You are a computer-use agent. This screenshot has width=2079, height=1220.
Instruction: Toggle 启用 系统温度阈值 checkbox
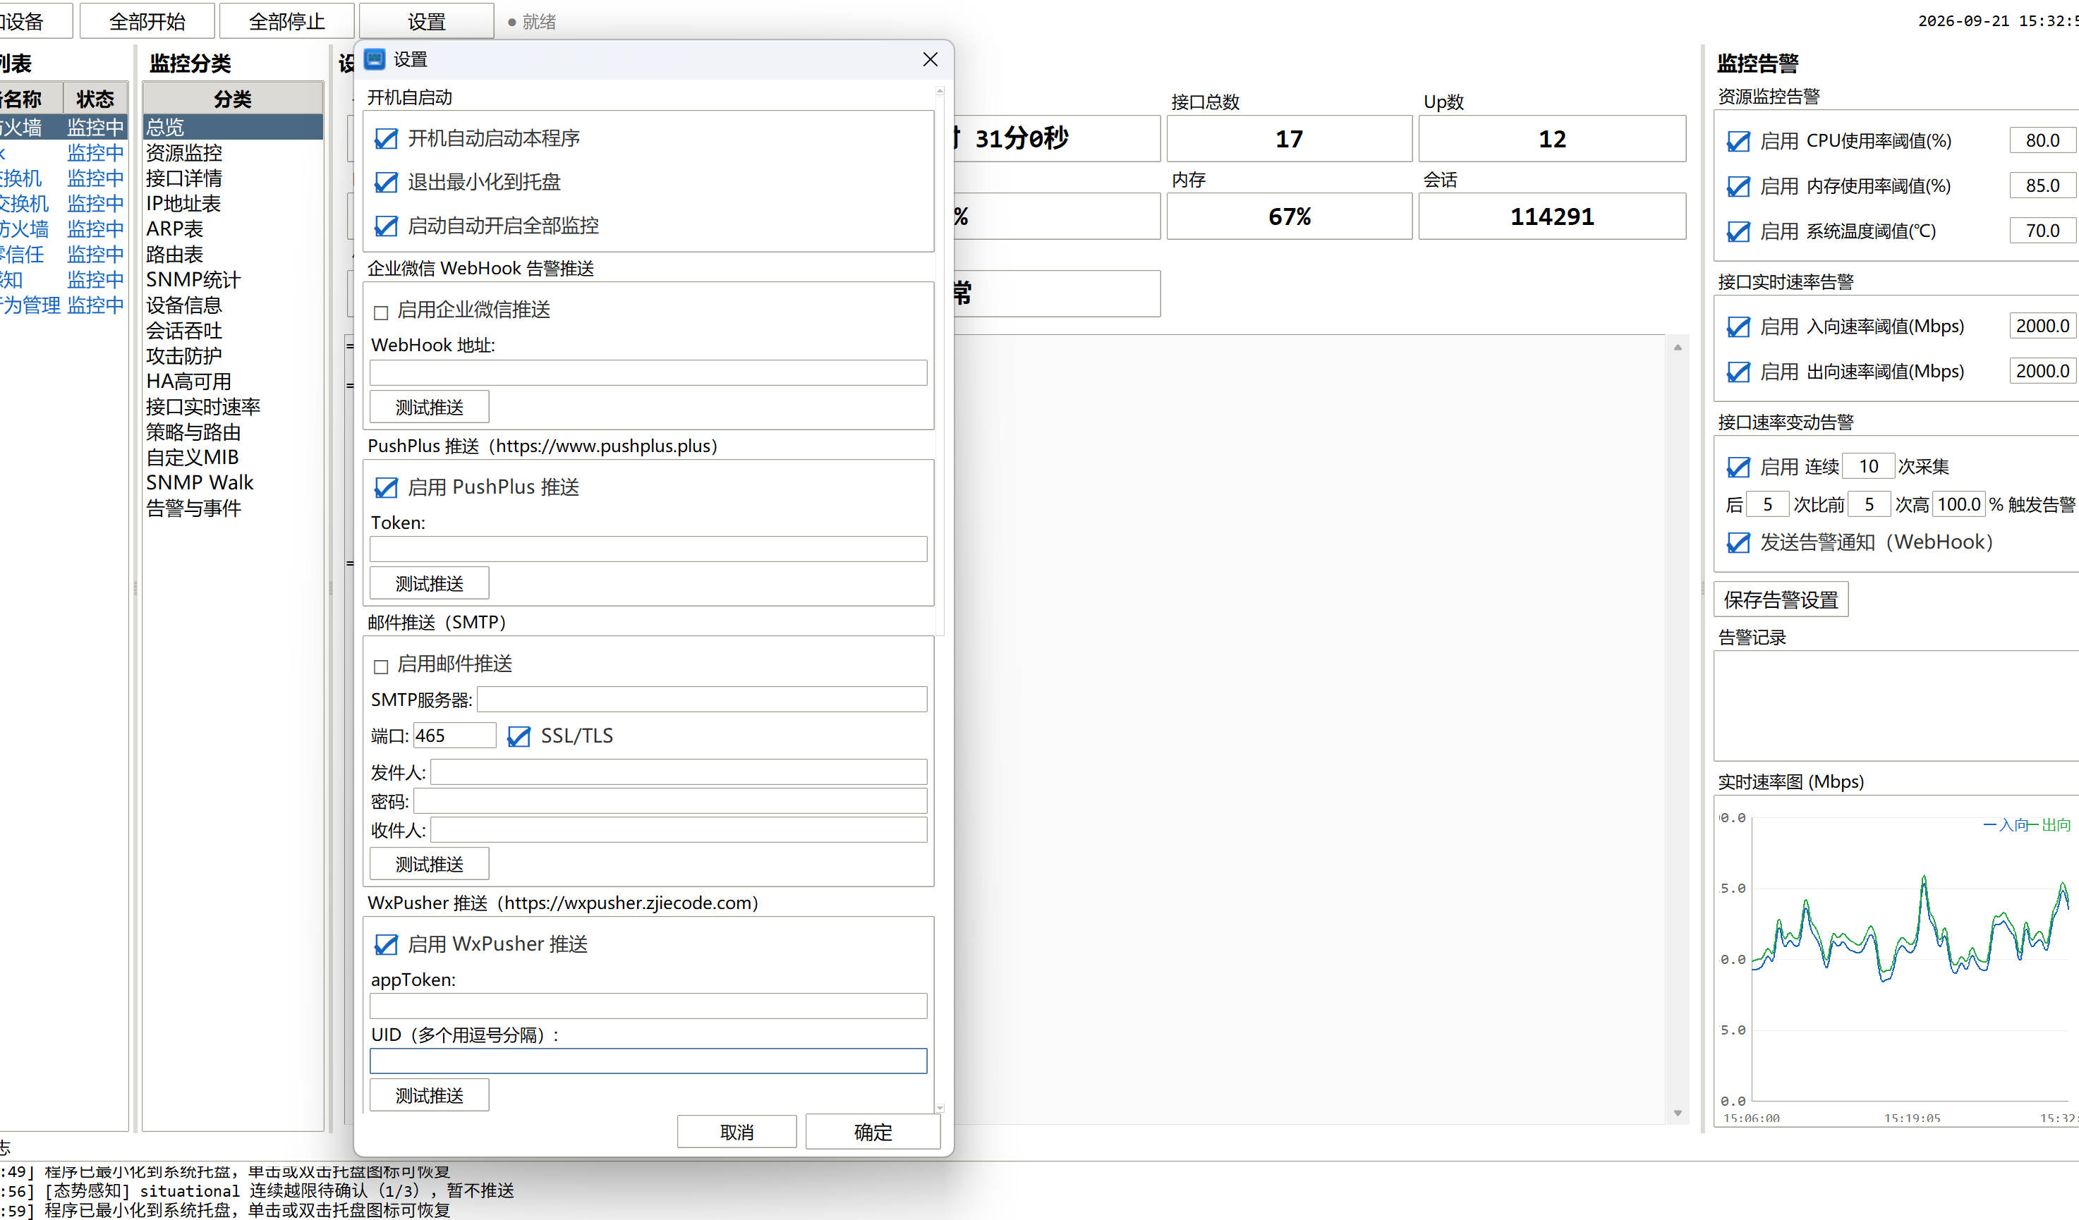[x=1738, y=232]
